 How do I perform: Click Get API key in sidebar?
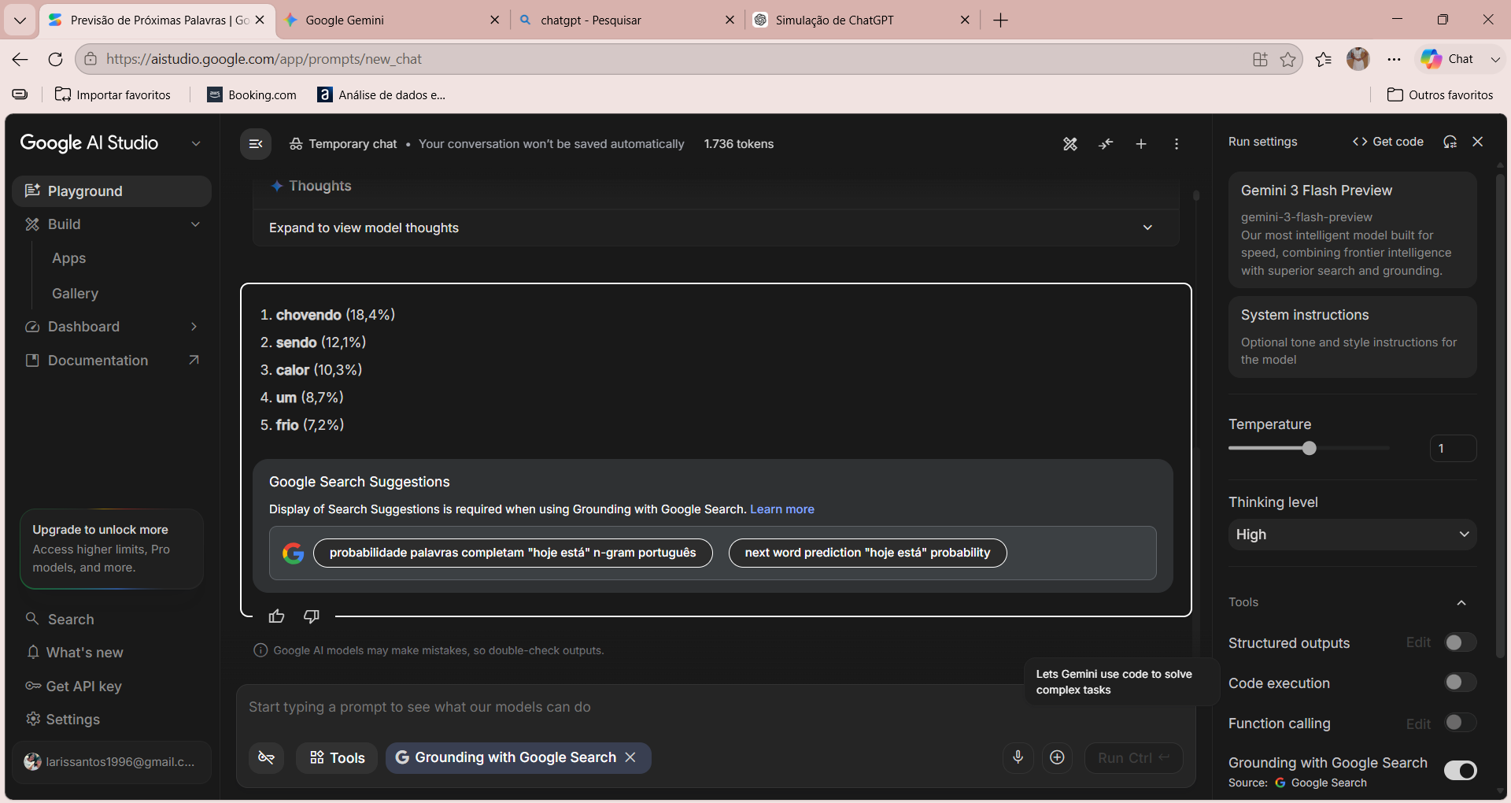112,686
